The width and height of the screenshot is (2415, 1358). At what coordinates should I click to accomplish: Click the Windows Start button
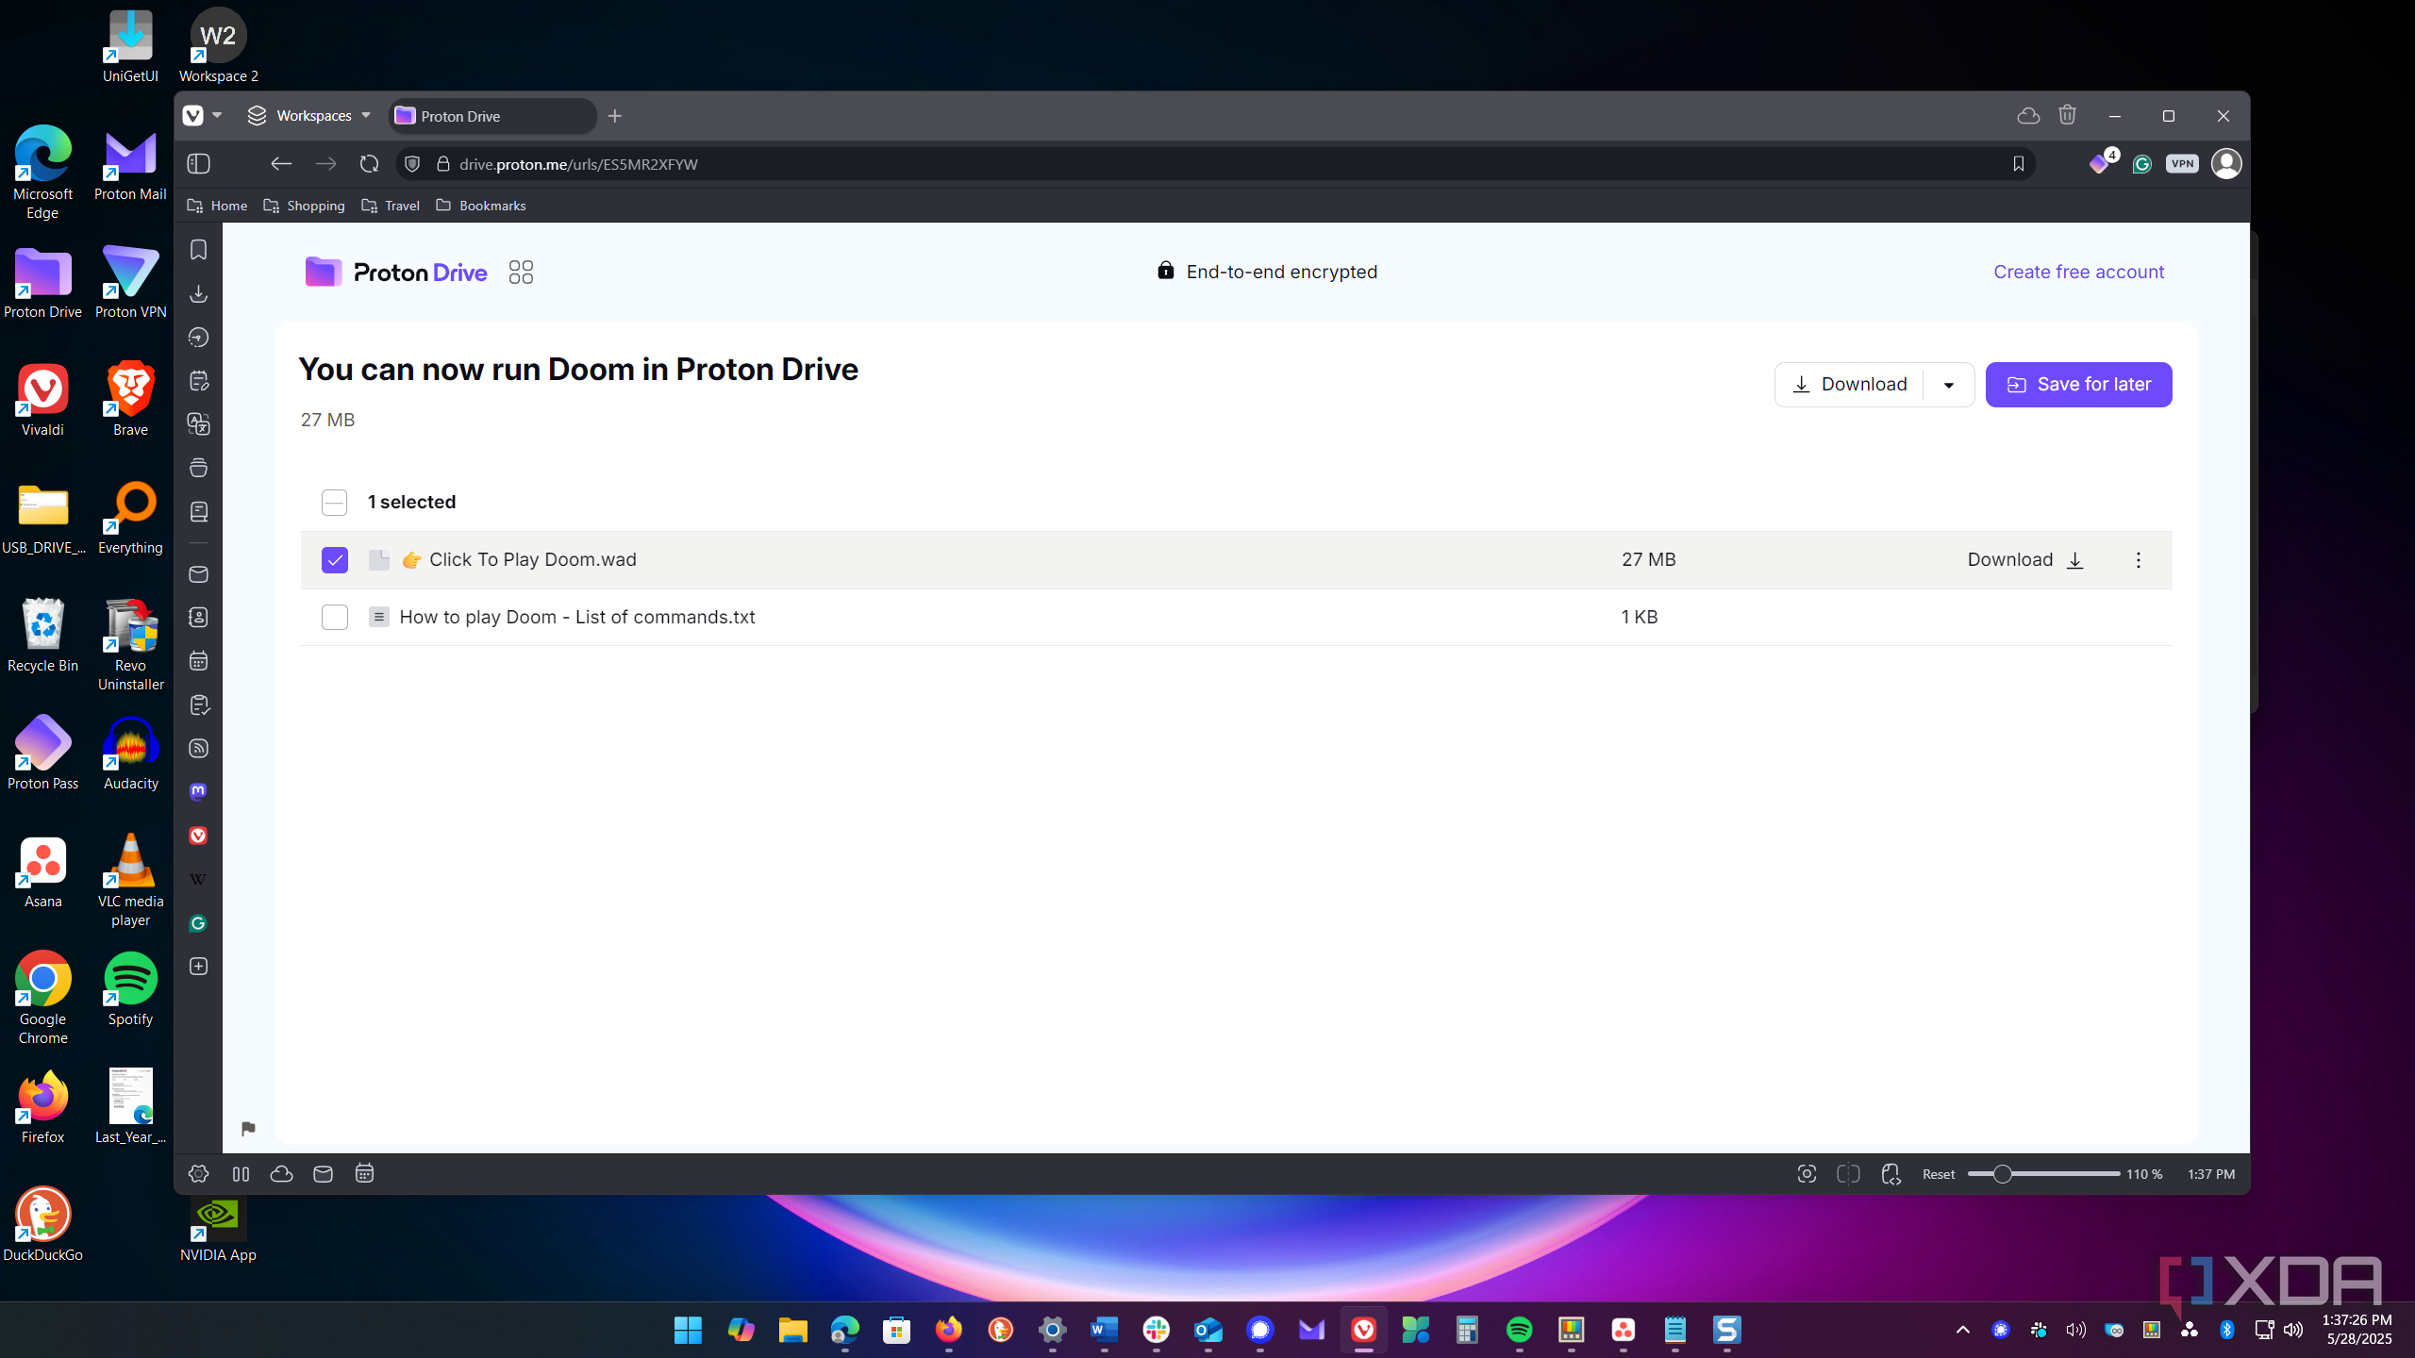point(688,1330)
